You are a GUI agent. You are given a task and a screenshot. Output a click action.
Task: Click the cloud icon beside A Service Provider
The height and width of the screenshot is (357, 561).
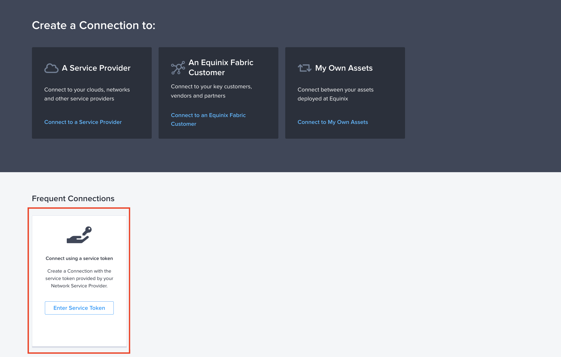pyautogui.click(x=51, y=68)
